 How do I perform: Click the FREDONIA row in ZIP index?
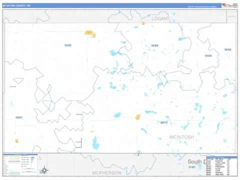click(x=218, y=167)
